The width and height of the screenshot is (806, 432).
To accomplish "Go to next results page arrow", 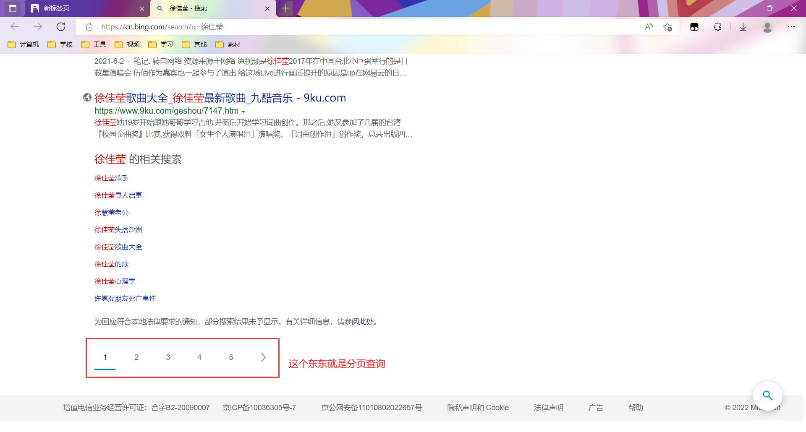I will (263, 357).
